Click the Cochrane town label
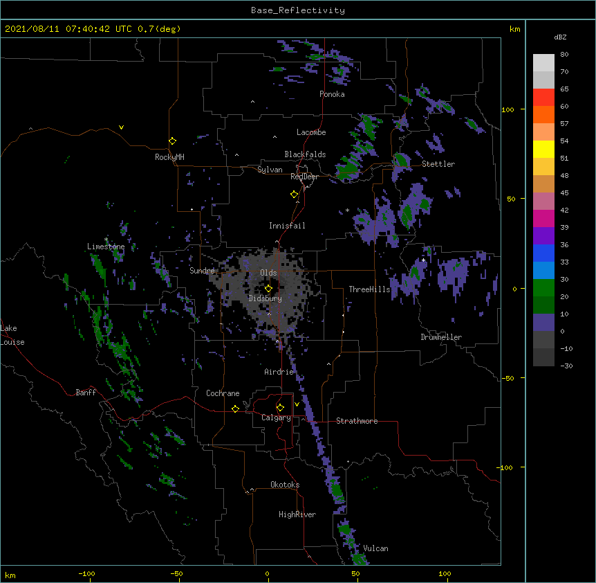Viewport: 596px width, 583px height. (223, 393)
